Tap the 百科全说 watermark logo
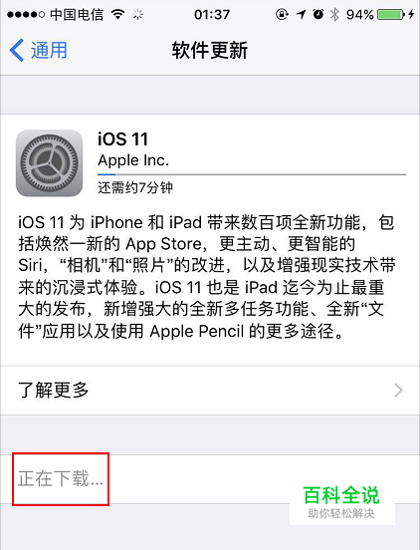 pyautogui.click(x=341, y=501)
